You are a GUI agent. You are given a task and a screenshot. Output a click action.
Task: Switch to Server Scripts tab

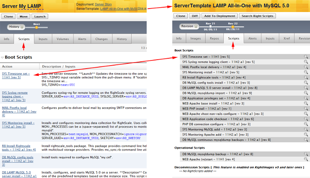pos(24,39)
